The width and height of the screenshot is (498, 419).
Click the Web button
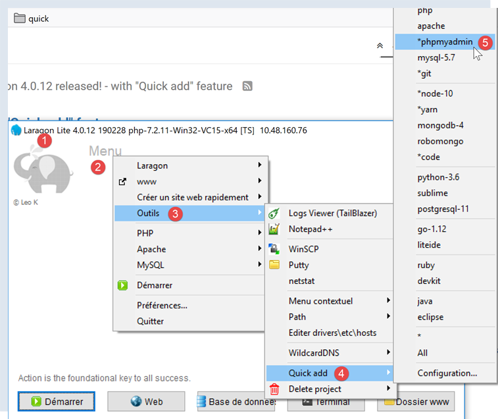tap(146, 401)
